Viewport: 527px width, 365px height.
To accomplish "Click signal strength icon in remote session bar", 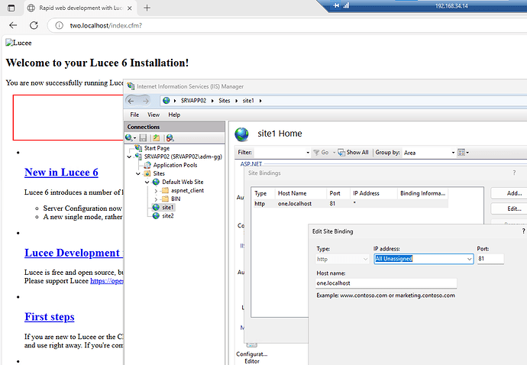I will [x=346, y=5].
